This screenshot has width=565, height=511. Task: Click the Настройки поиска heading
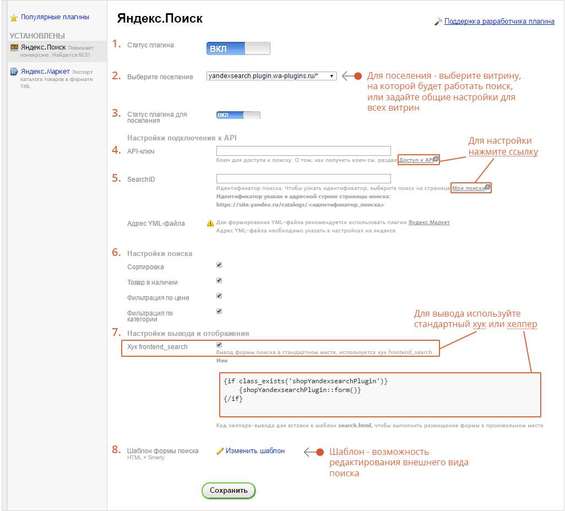(160, 254)
